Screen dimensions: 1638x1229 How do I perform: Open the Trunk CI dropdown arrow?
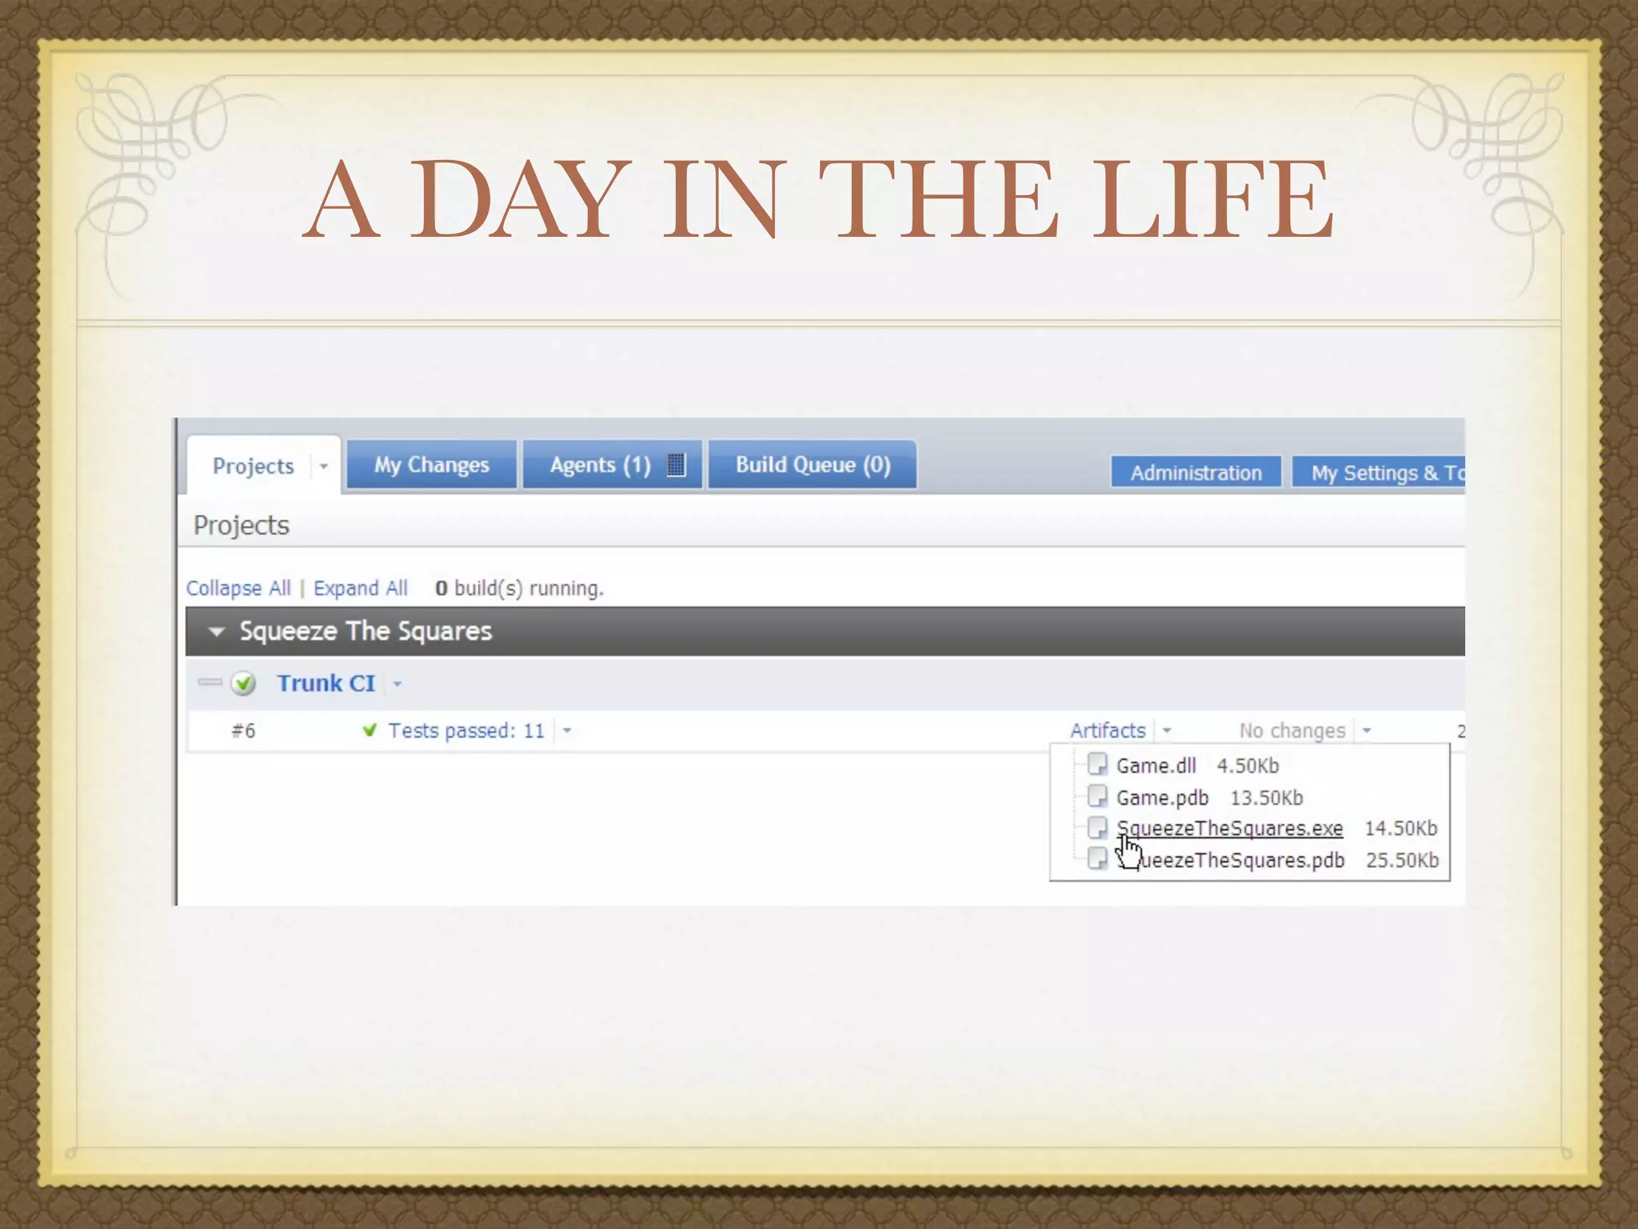coord(398,684)
